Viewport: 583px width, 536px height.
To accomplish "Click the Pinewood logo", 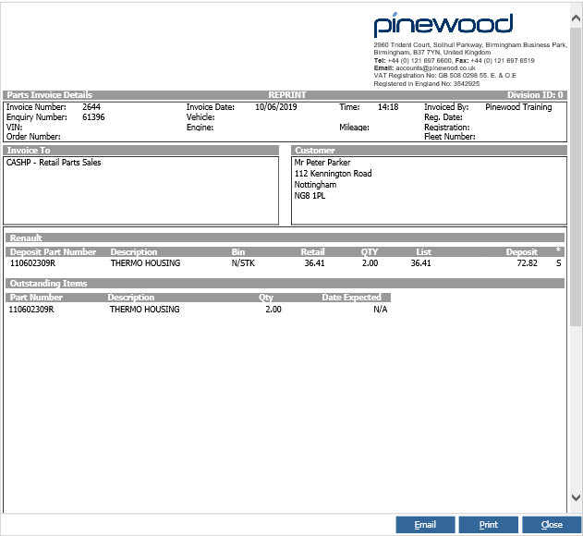I will 443,25.
